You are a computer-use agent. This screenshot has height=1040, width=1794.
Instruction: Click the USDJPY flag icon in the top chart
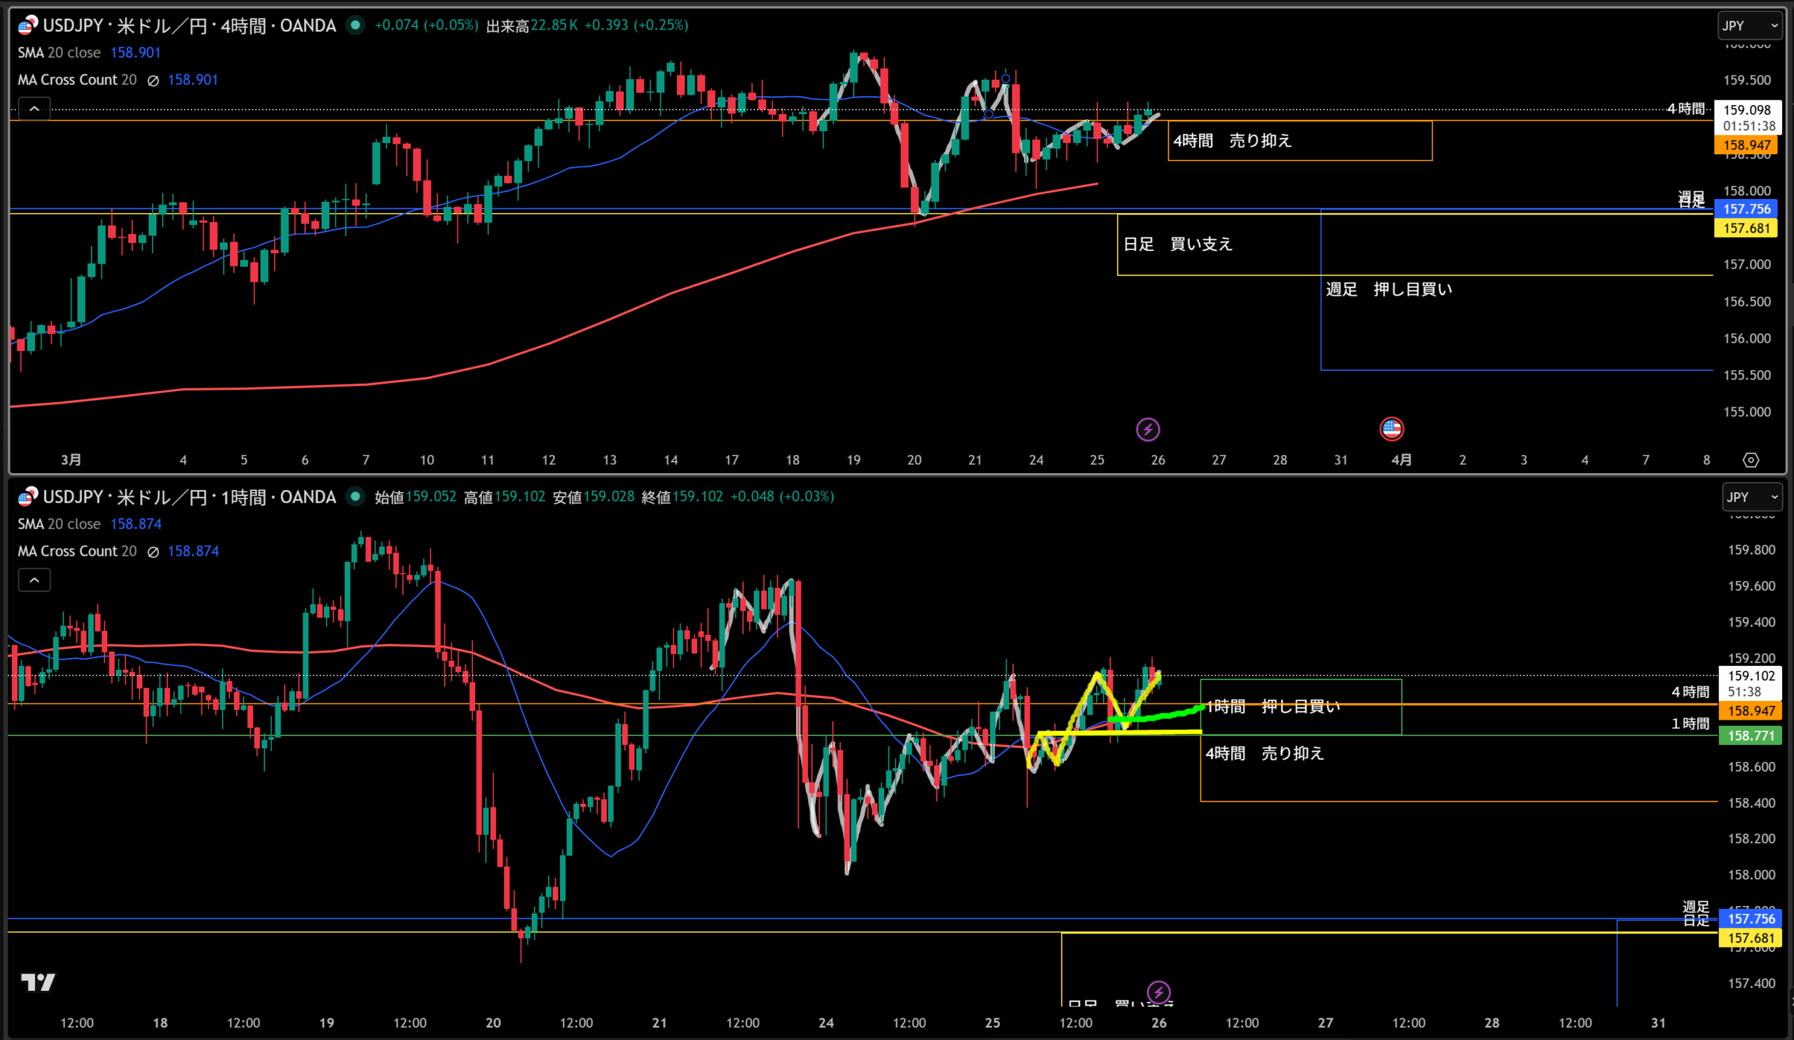tap(27, 26)
